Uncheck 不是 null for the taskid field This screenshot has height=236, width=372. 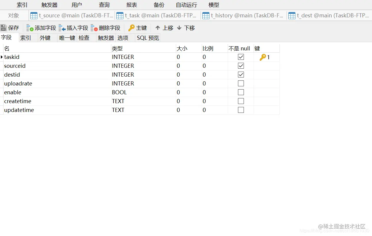coord(241,57)
